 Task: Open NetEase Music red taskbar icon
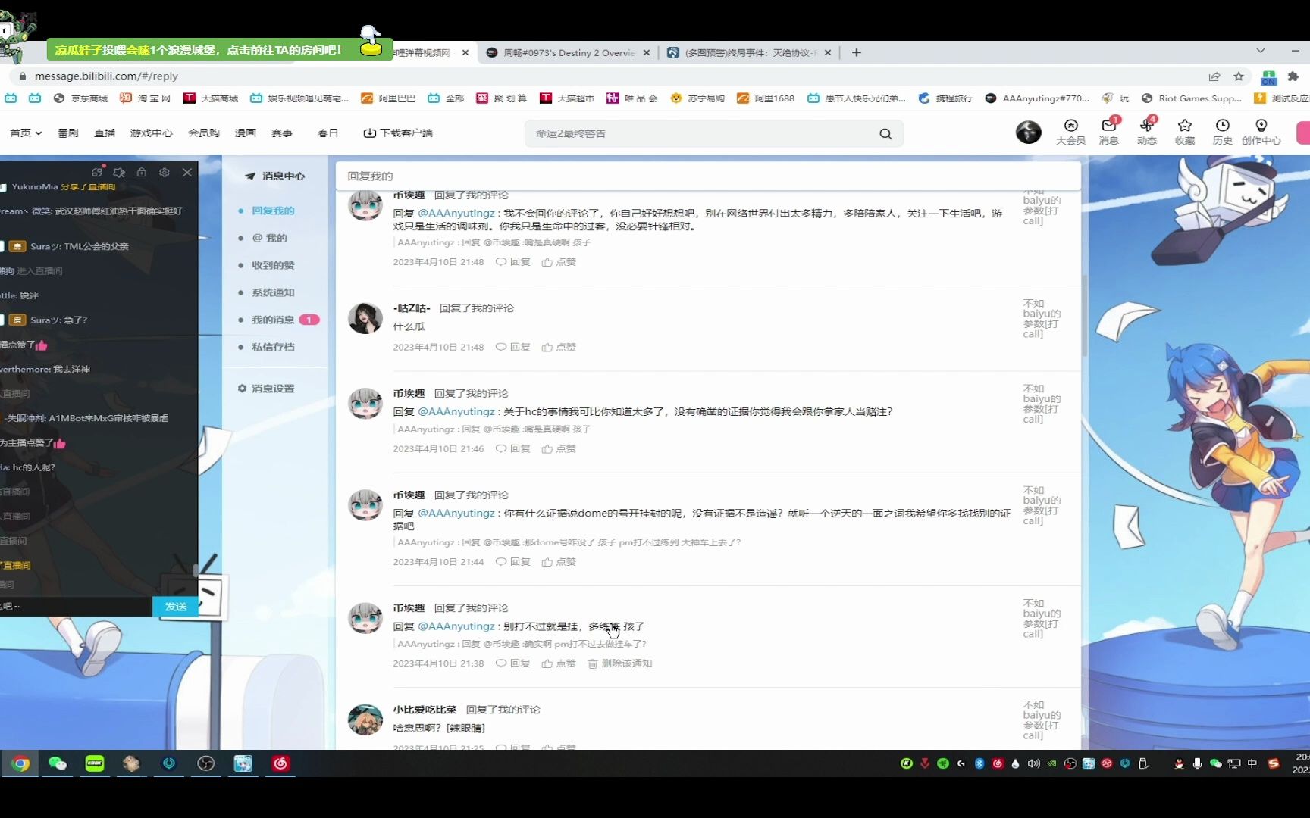pos(280,763)
